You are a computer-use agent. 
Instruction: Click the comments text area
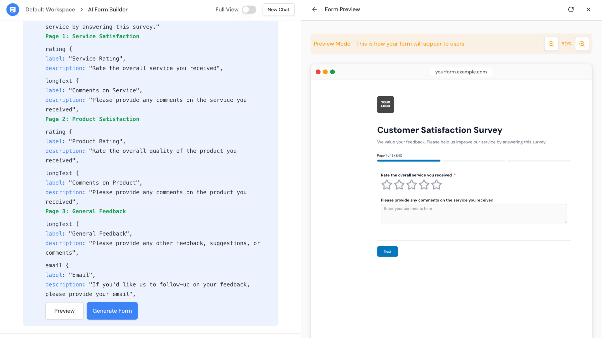point(474,214)
